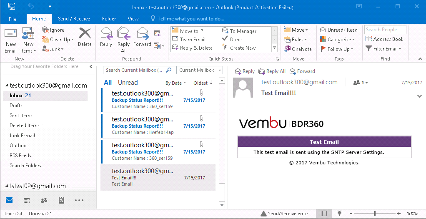The width and height of the screenshot is (426, 219).
Task: Click Reply in the reading pane
Action: [x=245, y=71]
